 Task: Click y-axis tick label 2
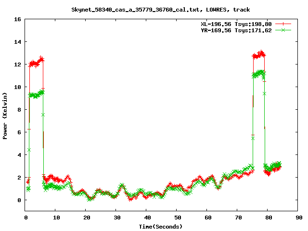19,178
